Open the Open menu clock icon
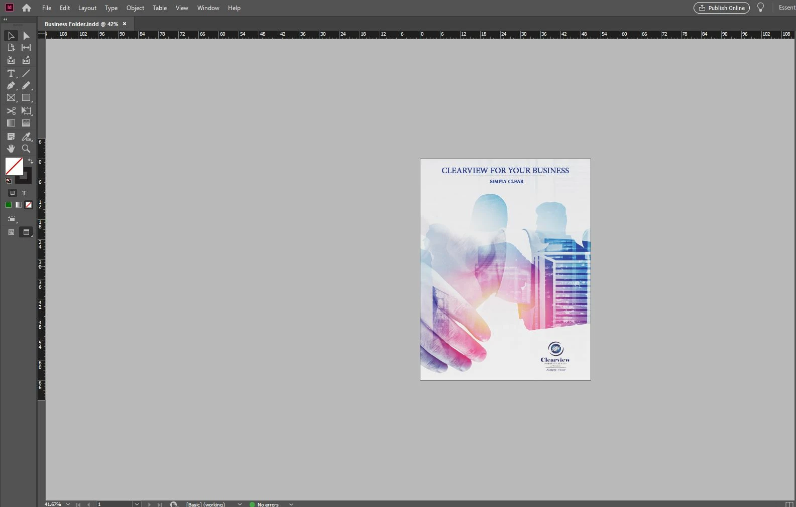Screen dimensions: 796x507 click(x=173, y=504)
